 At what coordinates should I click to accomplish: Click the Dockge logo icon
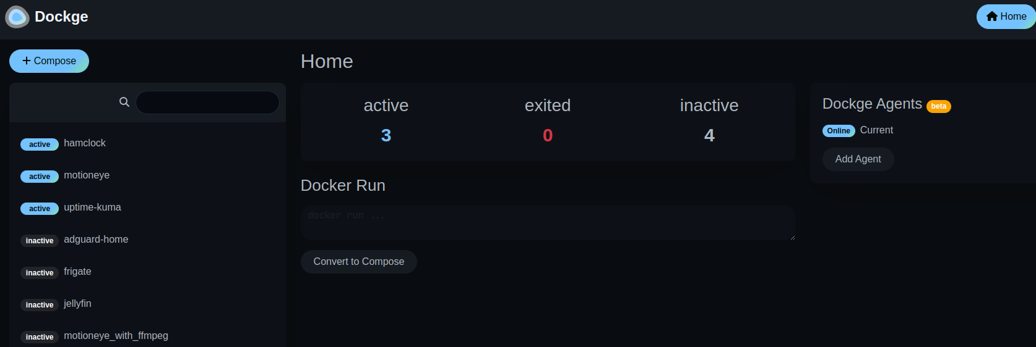(x=17, y=17)
